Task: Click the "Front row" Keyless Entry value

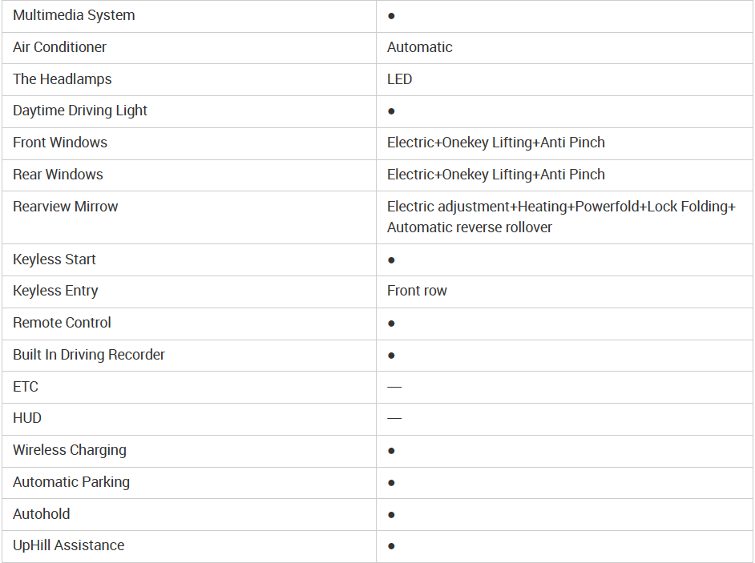Action: coord(417,291)
